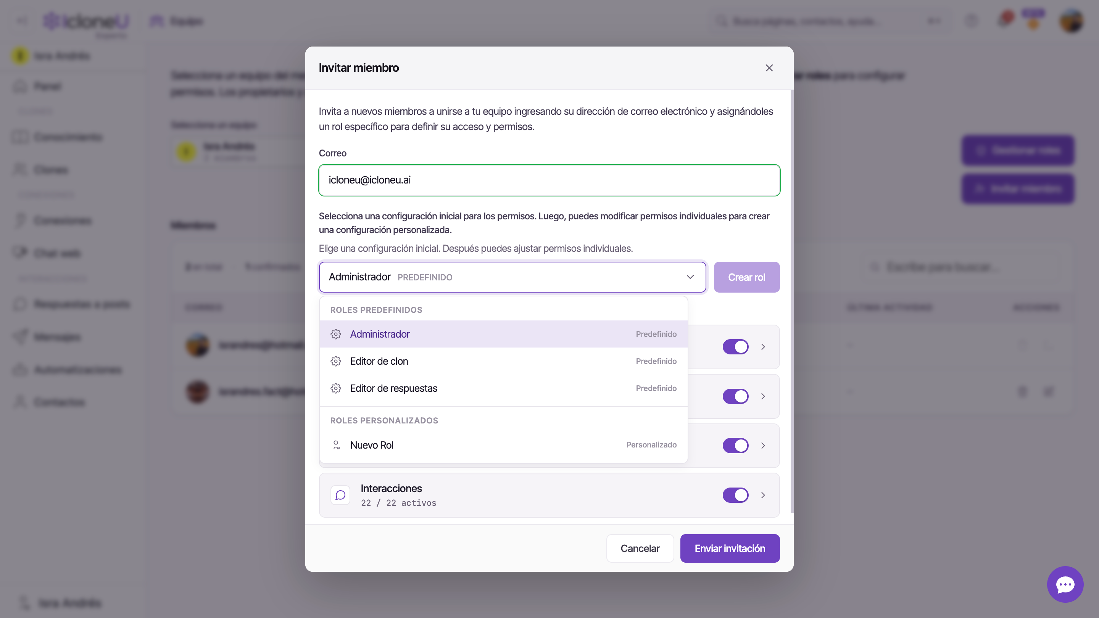Expand the first permission group chevron
This screenshot has width=1099, height=618.
point(763,347)
